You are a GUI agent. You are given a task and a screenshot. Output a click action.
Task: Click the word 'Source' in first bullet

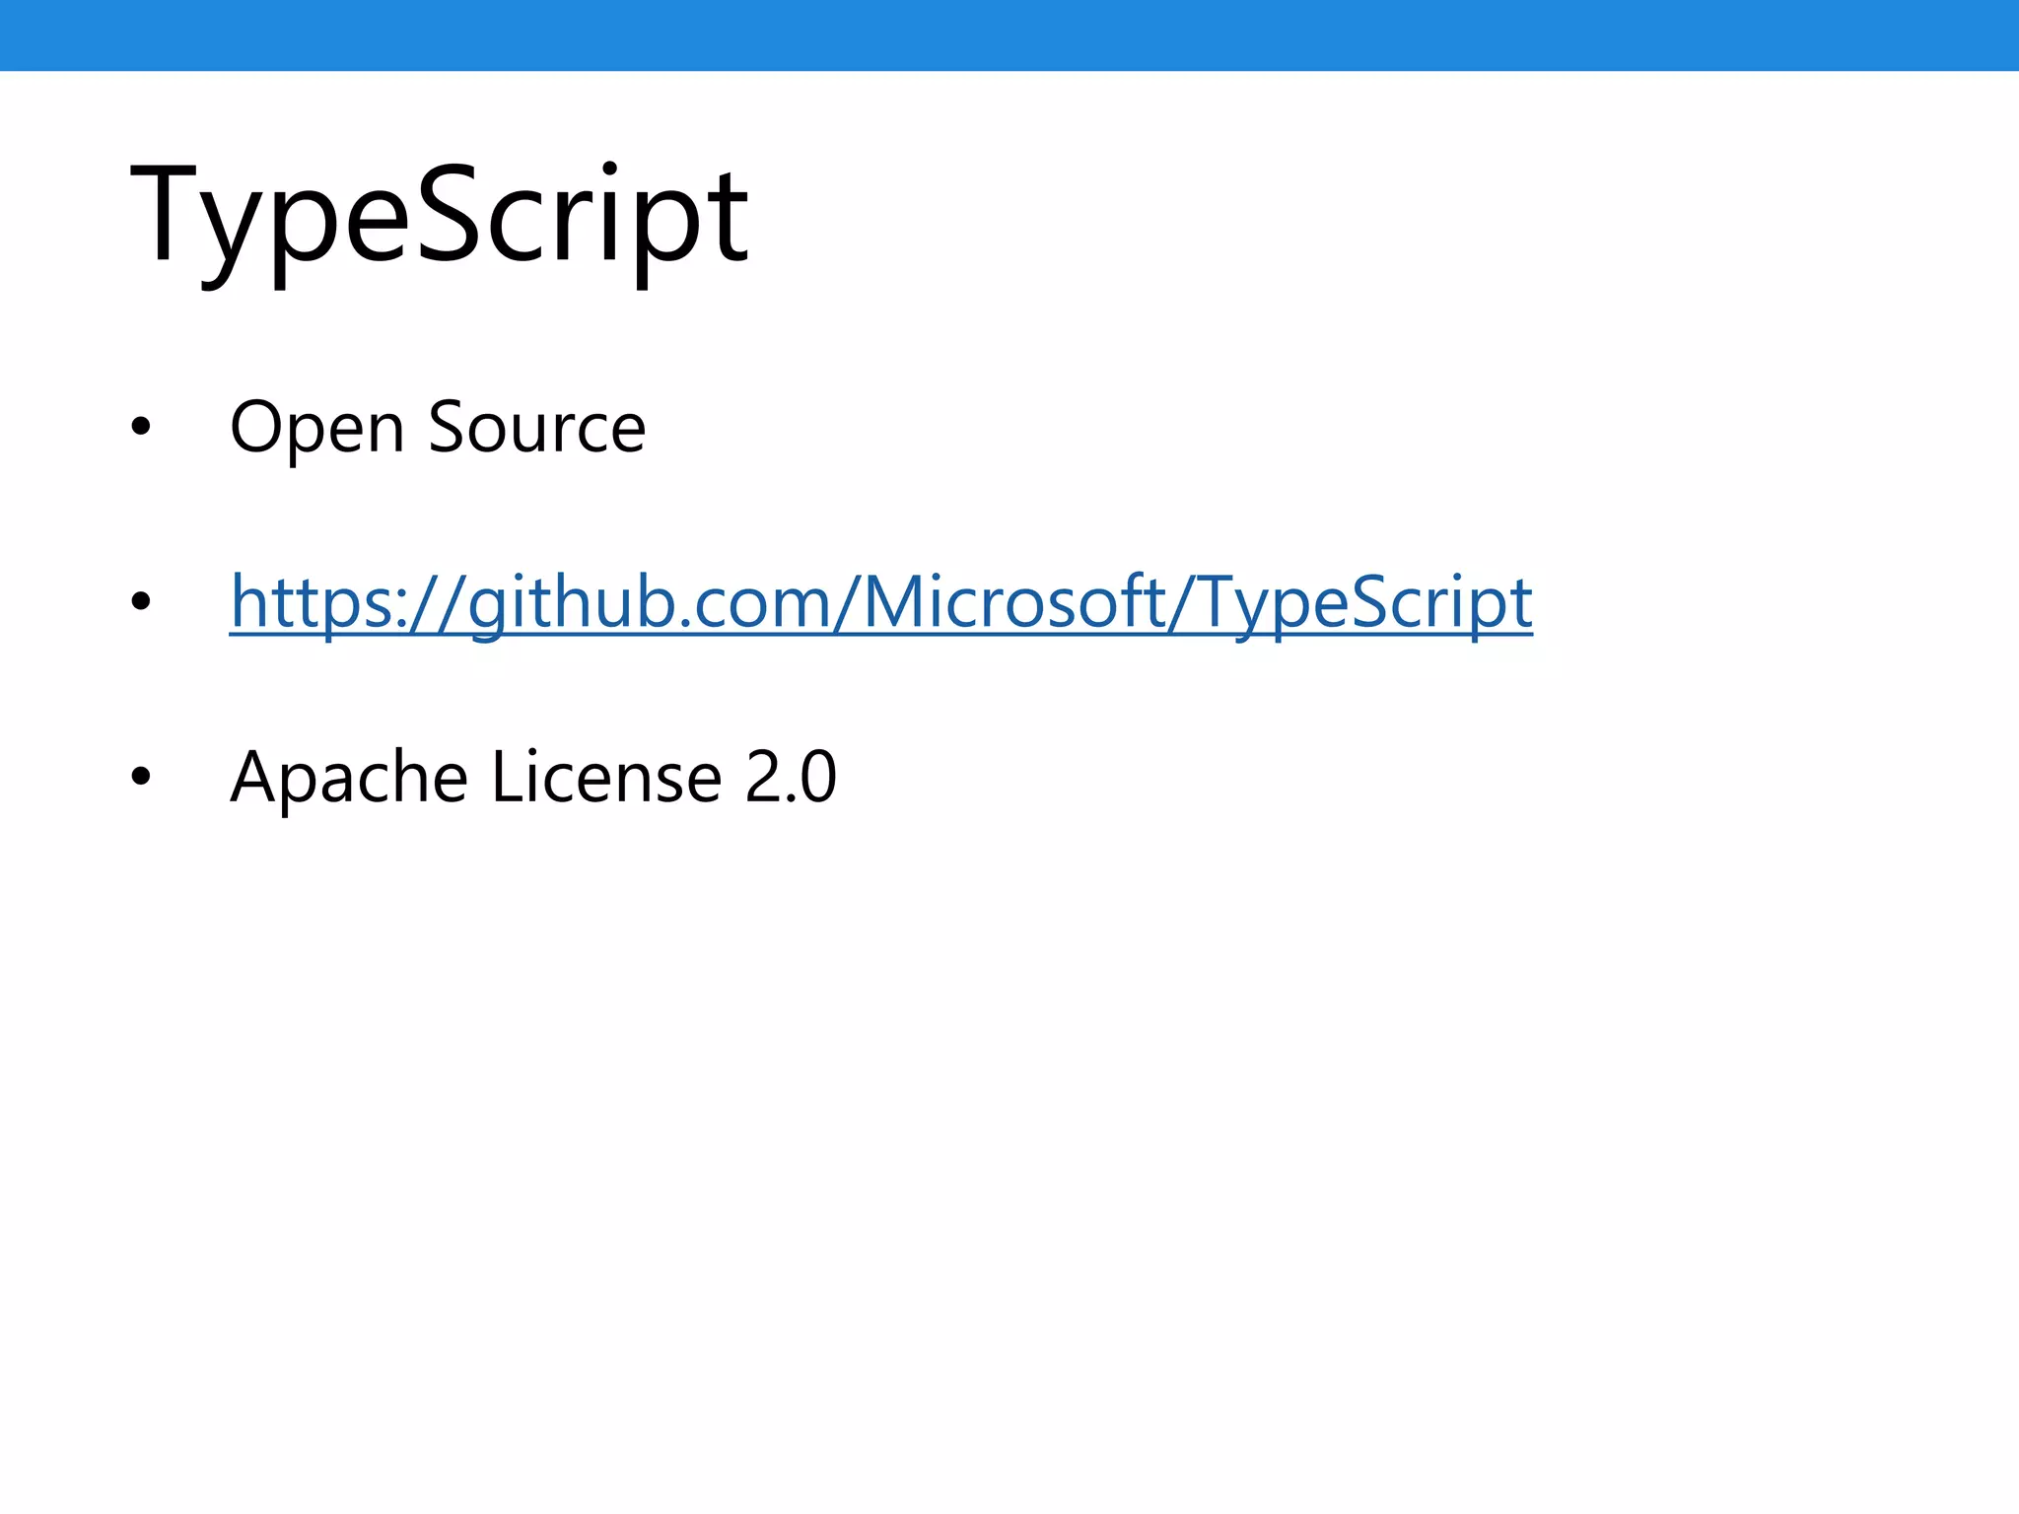(537, 427)
